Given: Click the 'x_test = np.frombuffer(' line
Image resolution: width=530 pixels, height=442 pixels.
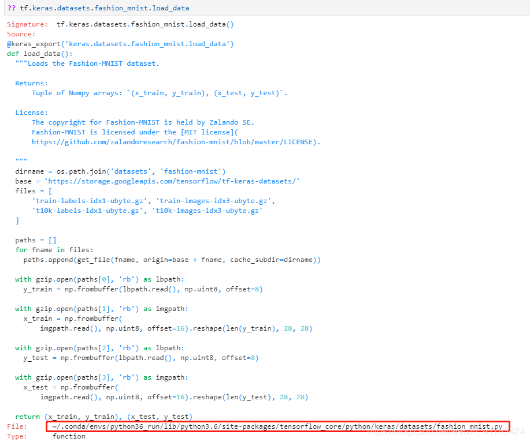Looking at the screenshot, I should coord(71,387).
